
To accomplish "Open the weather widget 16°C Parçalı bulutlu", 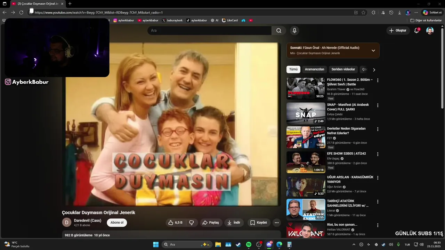I will (17, 244).
